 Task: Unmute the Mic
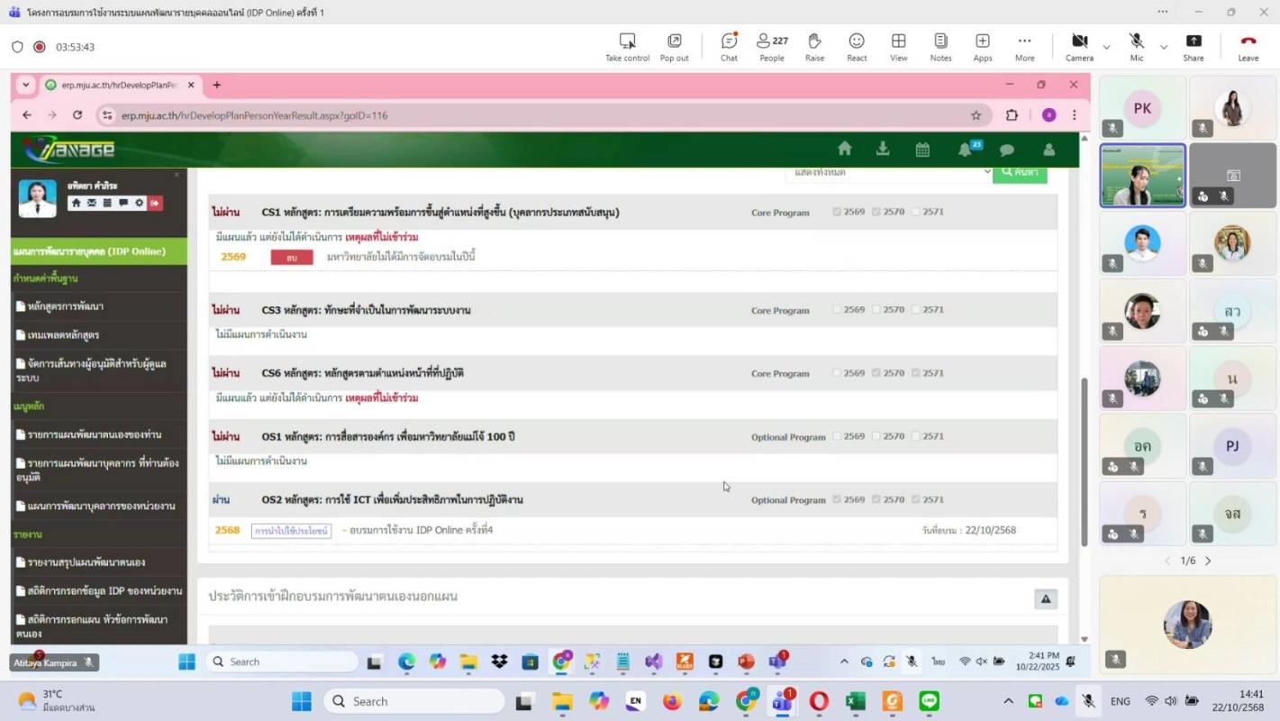click(x=1137, y=47)
